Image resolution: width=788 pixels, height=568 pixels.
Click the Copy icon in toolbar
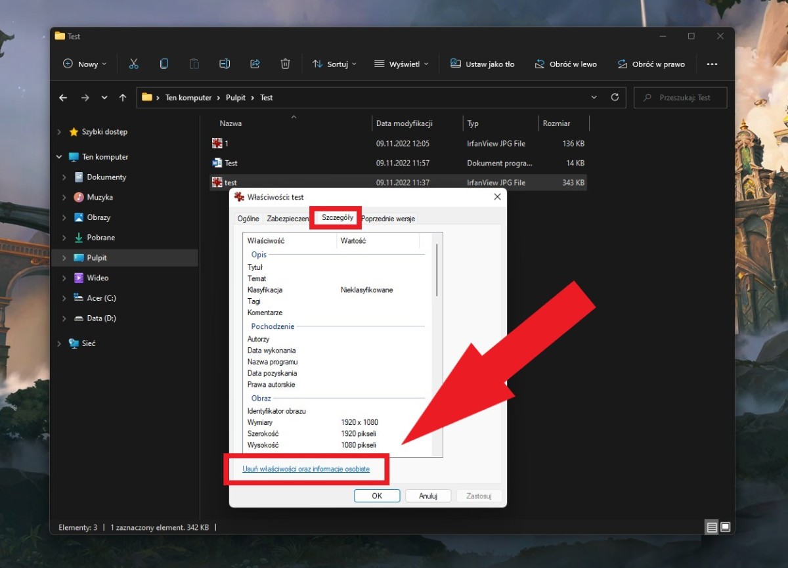164,64
